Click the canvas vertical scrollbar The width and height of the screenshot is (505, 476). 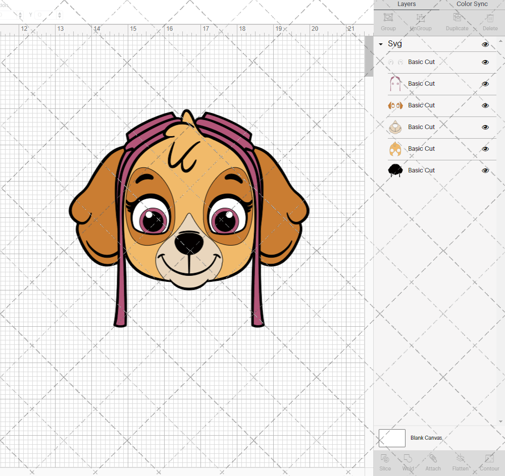pyautogui.click(x=369, y=56)
